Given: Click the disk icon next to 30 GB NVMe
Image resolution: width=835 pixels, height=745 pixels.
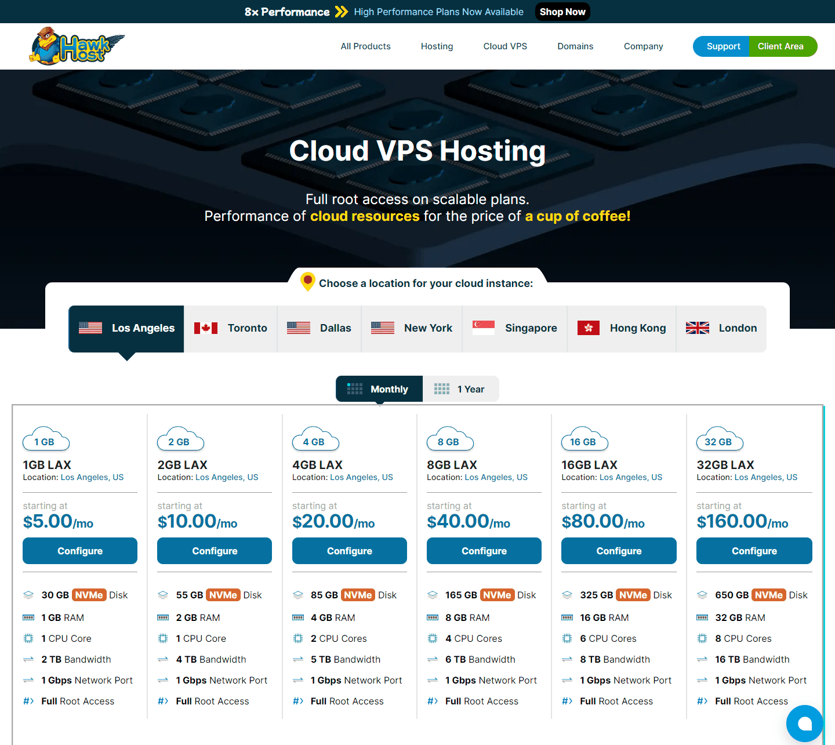Looking at the screenshot, I should point(28,595).
